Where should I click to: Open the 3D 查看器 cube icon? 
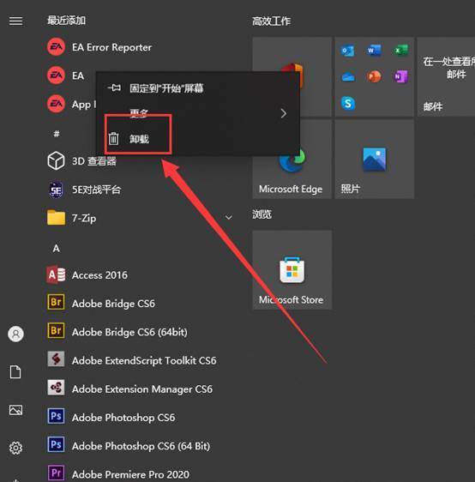point(56,160)
